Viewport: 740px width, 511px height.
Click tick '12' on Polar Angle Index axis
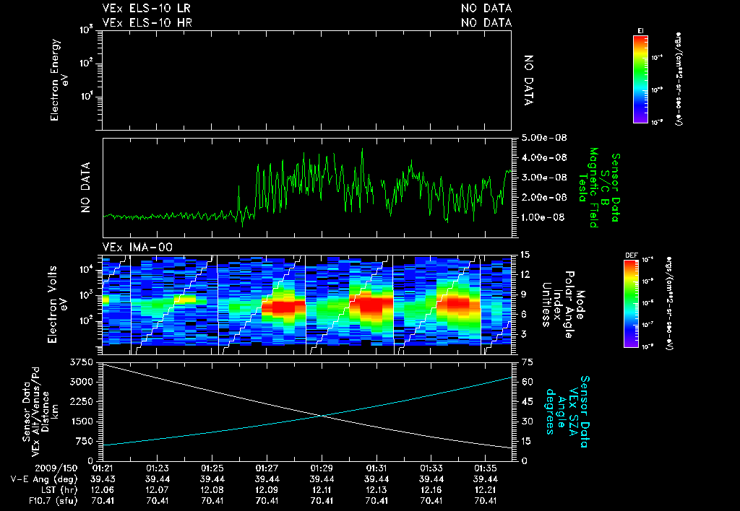coord(525,274)
